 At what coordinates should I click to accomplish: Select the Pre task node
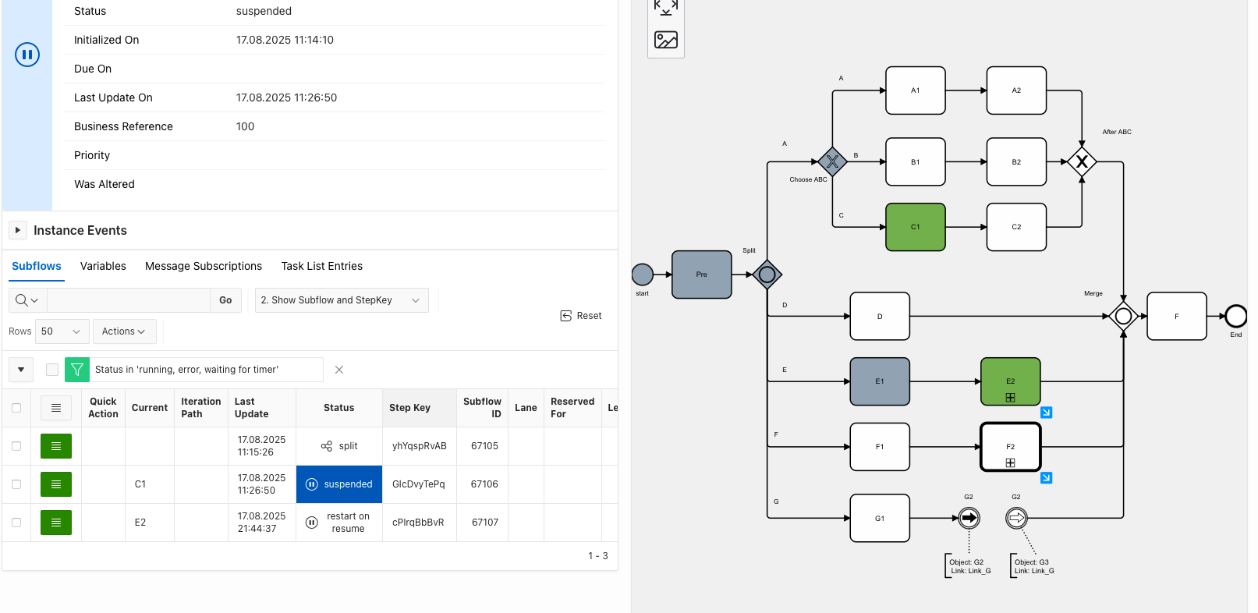pyautogui.click(x=702, y=275)
